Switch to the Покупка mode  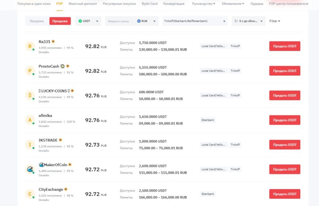(x=37, y=21)
